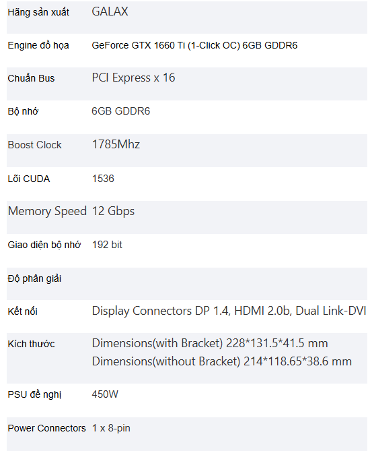Click the 1536 CUDA cores value

point(103,179)
